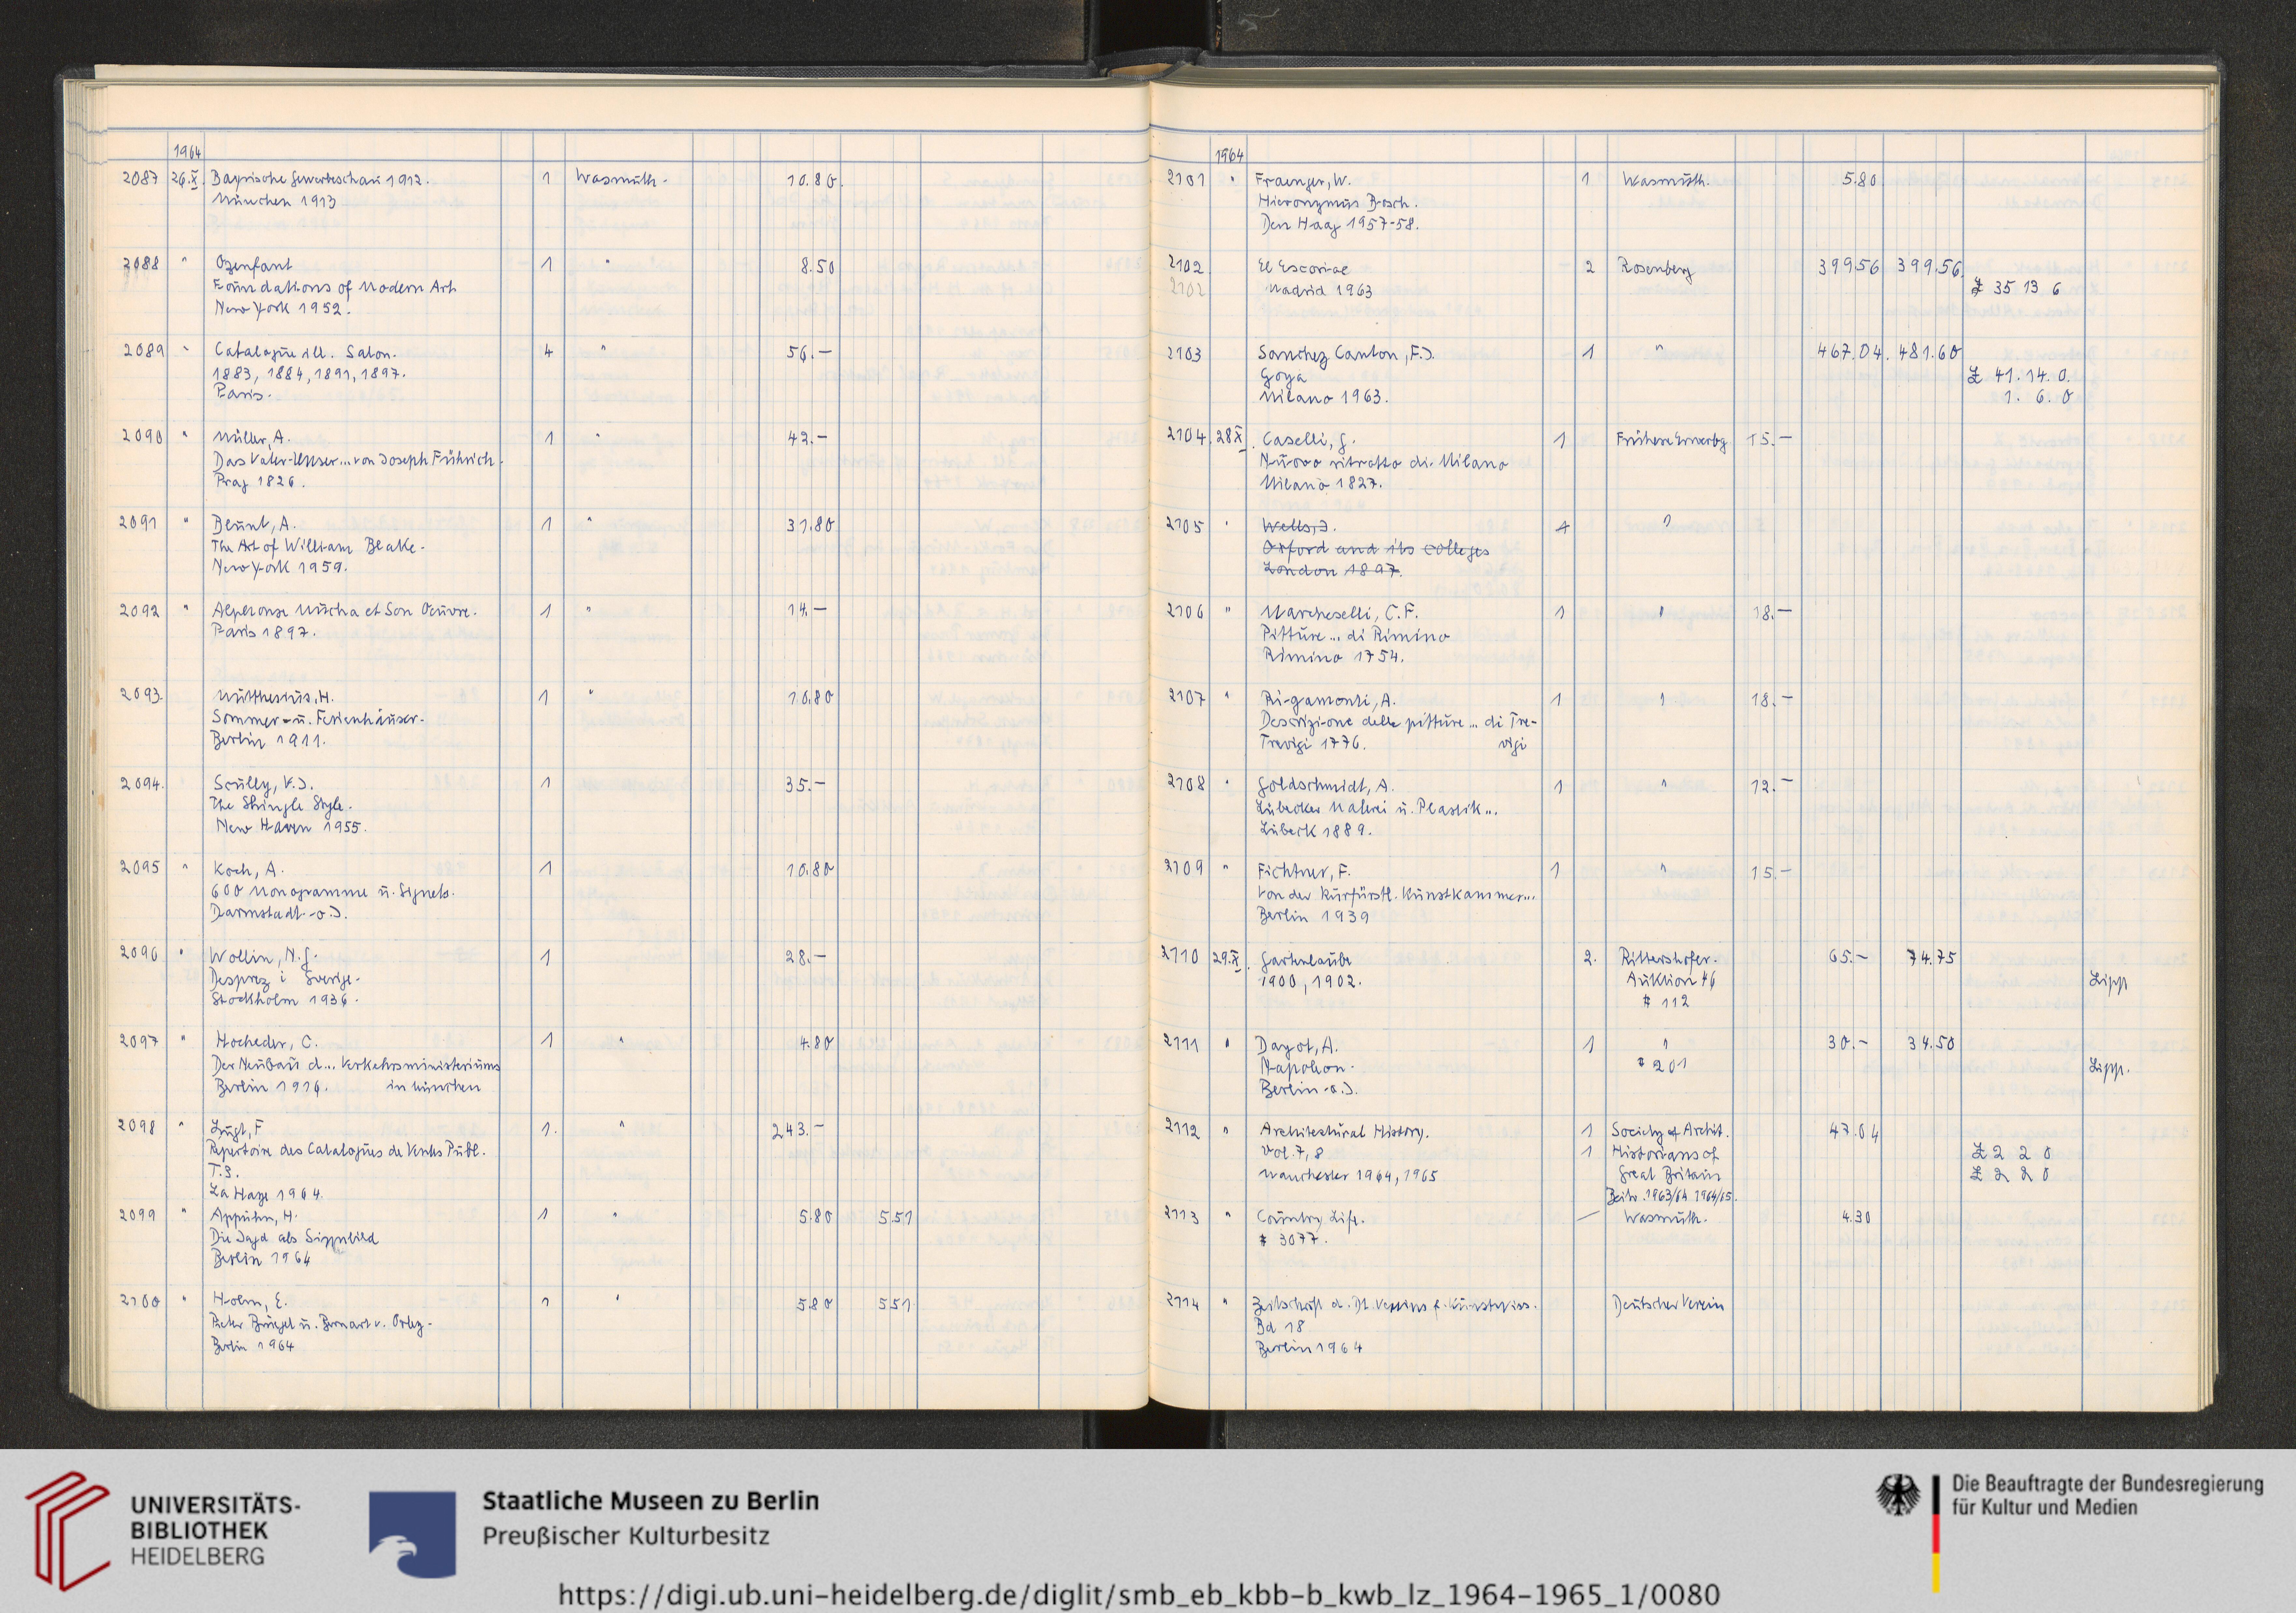The image size is (2296, 1613).
Task: Click 'Staatliche Museen zu Berlin' heading text
Action: click(651, 1501)
